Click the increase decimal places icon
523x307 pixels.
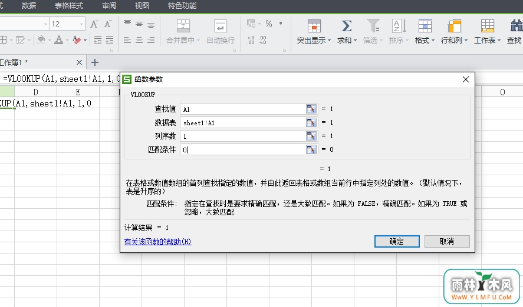click(251, 40)
